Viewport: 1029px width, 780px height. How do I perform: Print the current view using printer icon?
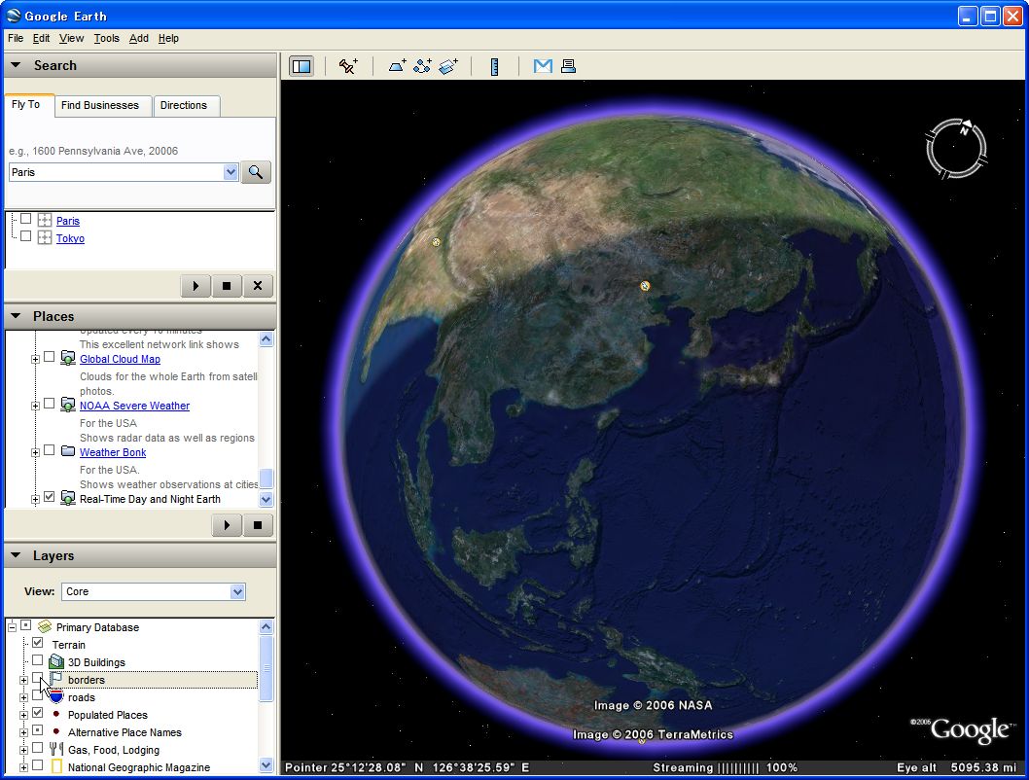click(568, 66)
